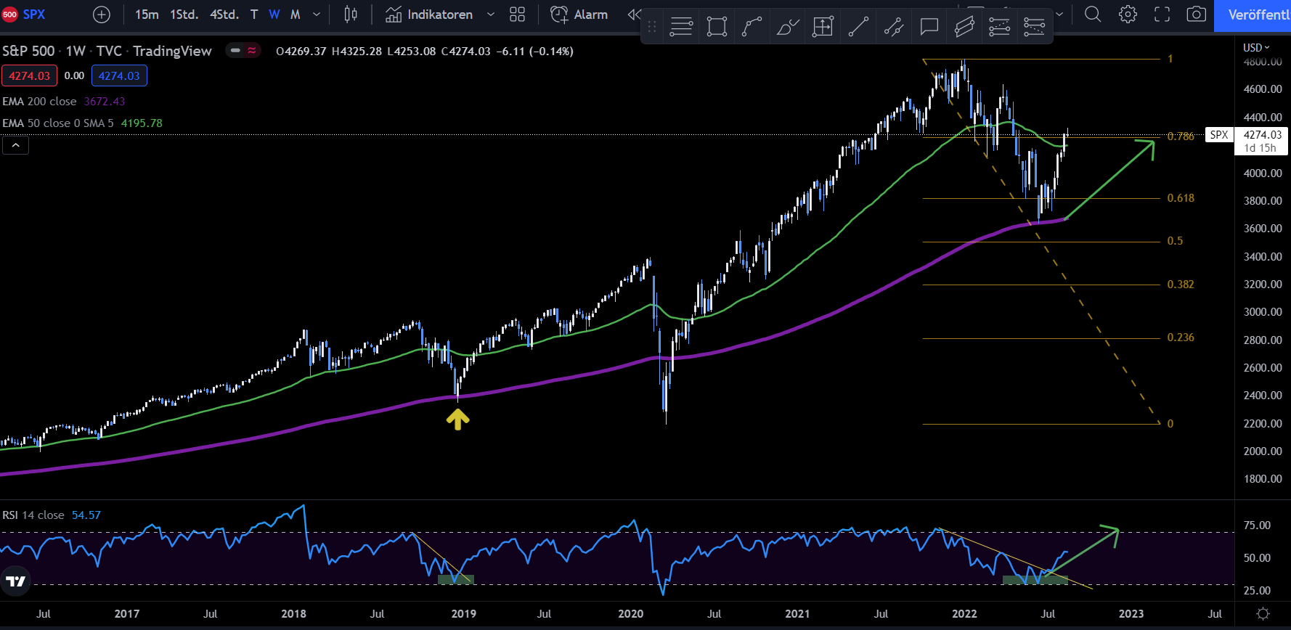Click the blue buy price 4274.03 button

[x=119, y=75]
